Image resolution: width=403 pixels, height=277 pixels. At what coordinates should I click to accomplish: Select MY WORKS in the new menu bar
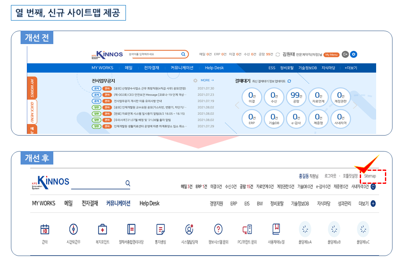tap(44, 203)
